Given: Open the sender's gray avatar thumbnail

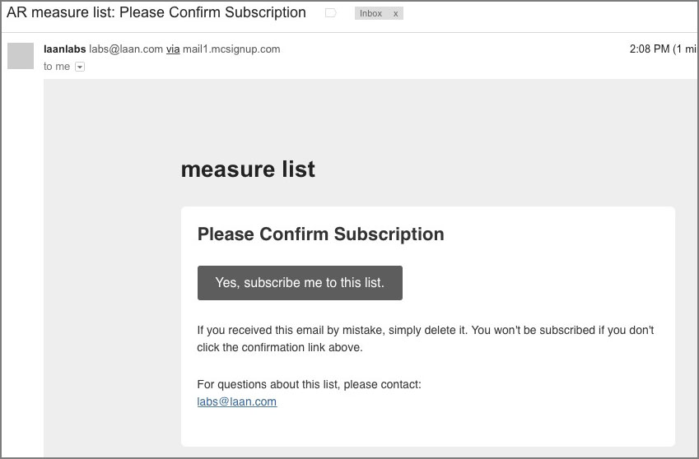Looking at the screenshot, I should click(x=21, y=56).
